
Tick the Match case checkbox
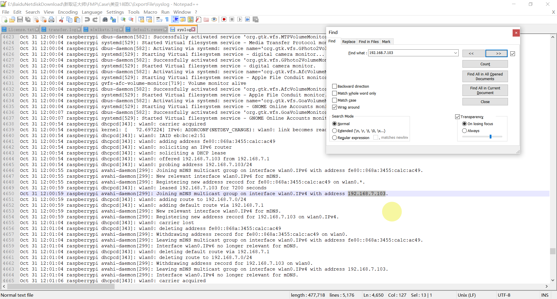[x=334, y=100]
